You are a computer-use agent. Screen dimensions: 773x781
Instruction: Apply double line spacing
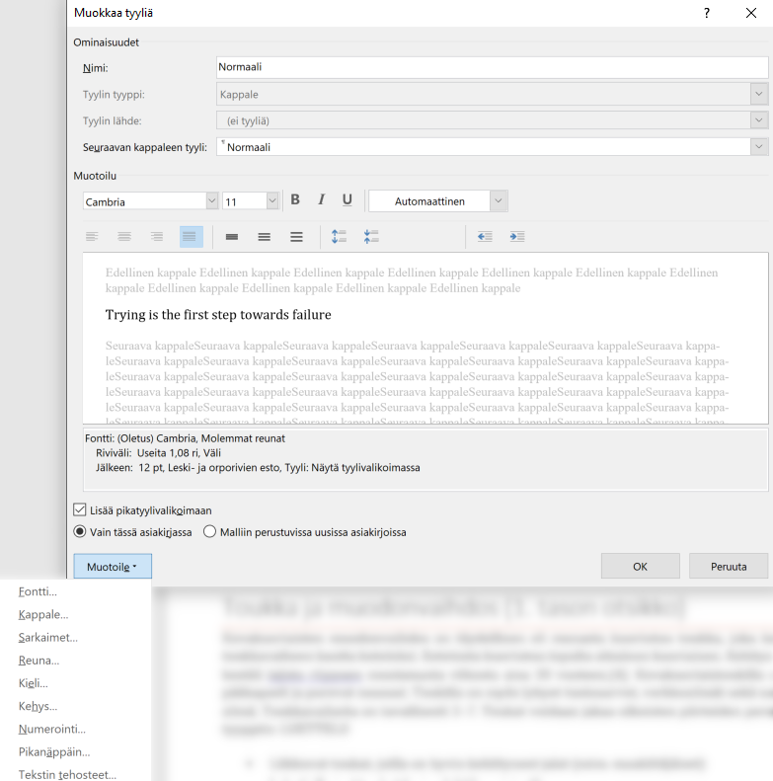tap(296, 237)
